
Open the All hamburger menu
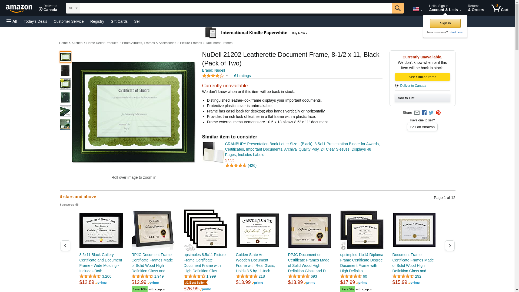coord(12,21)
